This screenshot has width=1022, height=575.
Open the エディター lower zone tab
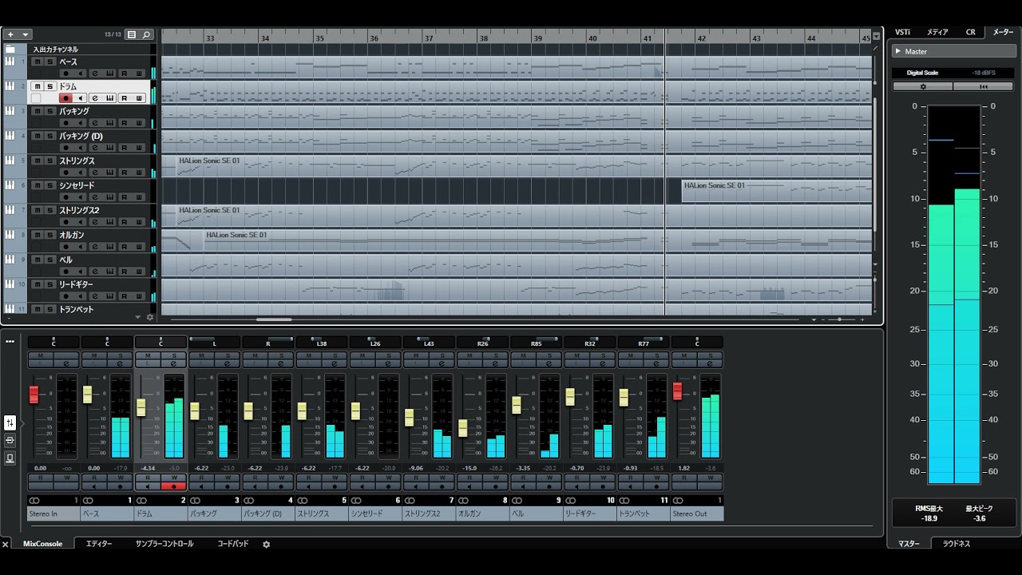(99, 544)
